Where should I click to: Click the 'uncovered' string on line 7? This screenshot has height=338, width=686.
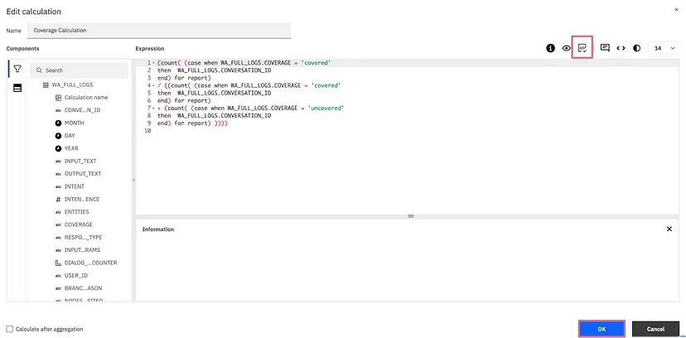point(326,108)
